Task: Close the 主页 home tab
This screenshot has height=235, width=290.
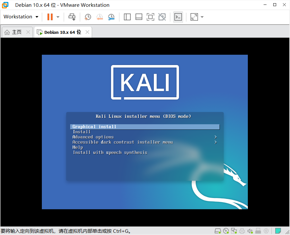Action: point(28,32)
